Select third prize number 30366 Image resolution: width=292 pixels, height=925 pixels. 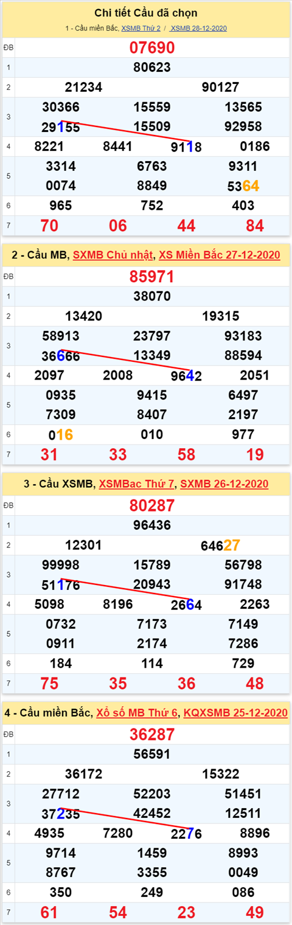click(x=61, y=107)
